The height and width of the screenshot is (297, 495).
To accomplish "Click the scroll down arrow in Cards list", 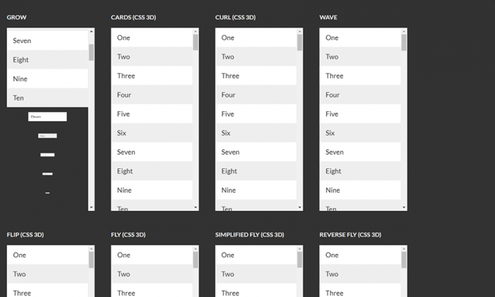I will pos(196,207).
